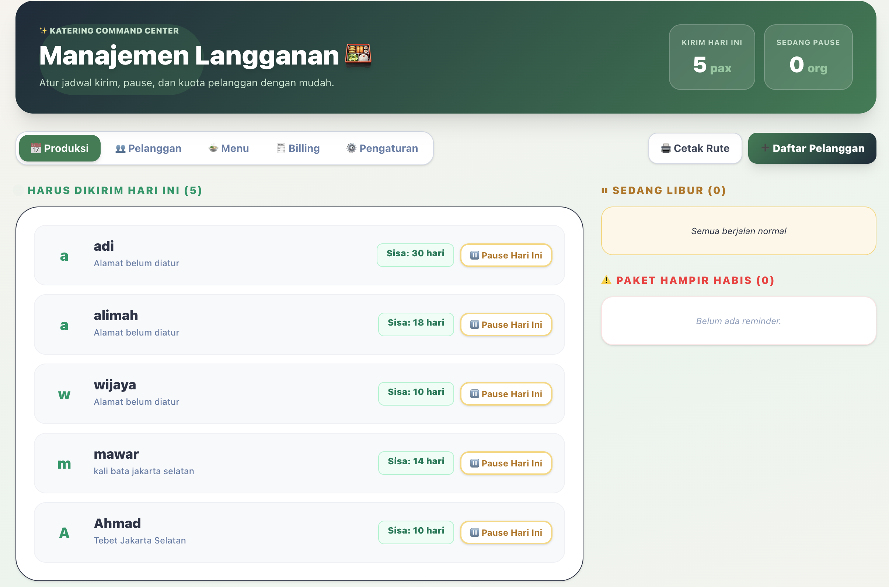Click the warning icon beside Paket Hampir Habis
The height and width of the screenshot is (587, 889).
click(606, 280)
